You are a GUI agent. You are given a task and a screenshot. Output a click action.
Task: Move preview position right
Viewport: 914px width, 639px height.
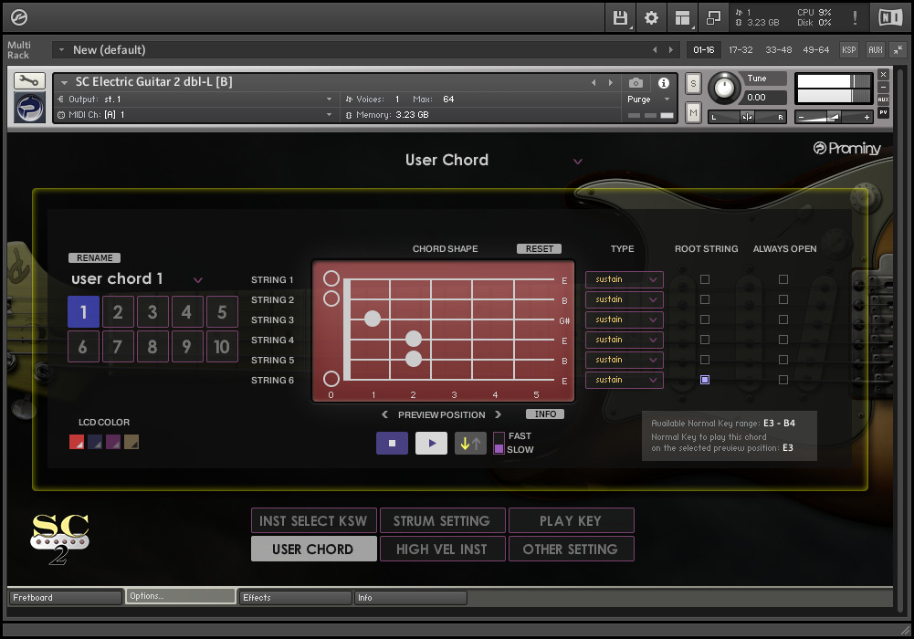pyautogui.click(x=498, y=414)
